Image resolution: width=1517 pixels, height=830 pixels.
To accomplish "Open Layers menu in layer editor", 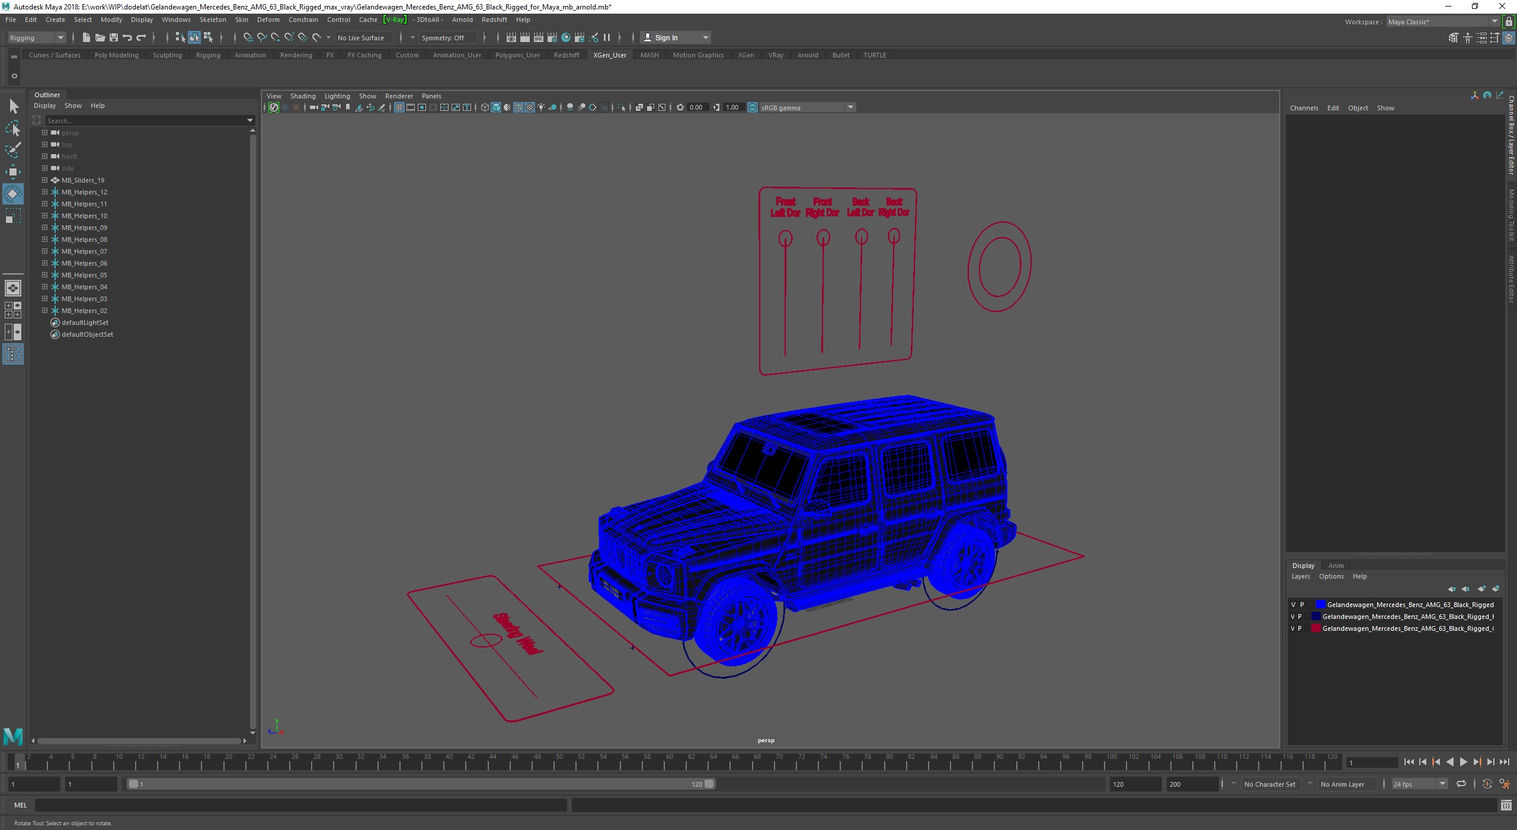I will [1301, 576].
